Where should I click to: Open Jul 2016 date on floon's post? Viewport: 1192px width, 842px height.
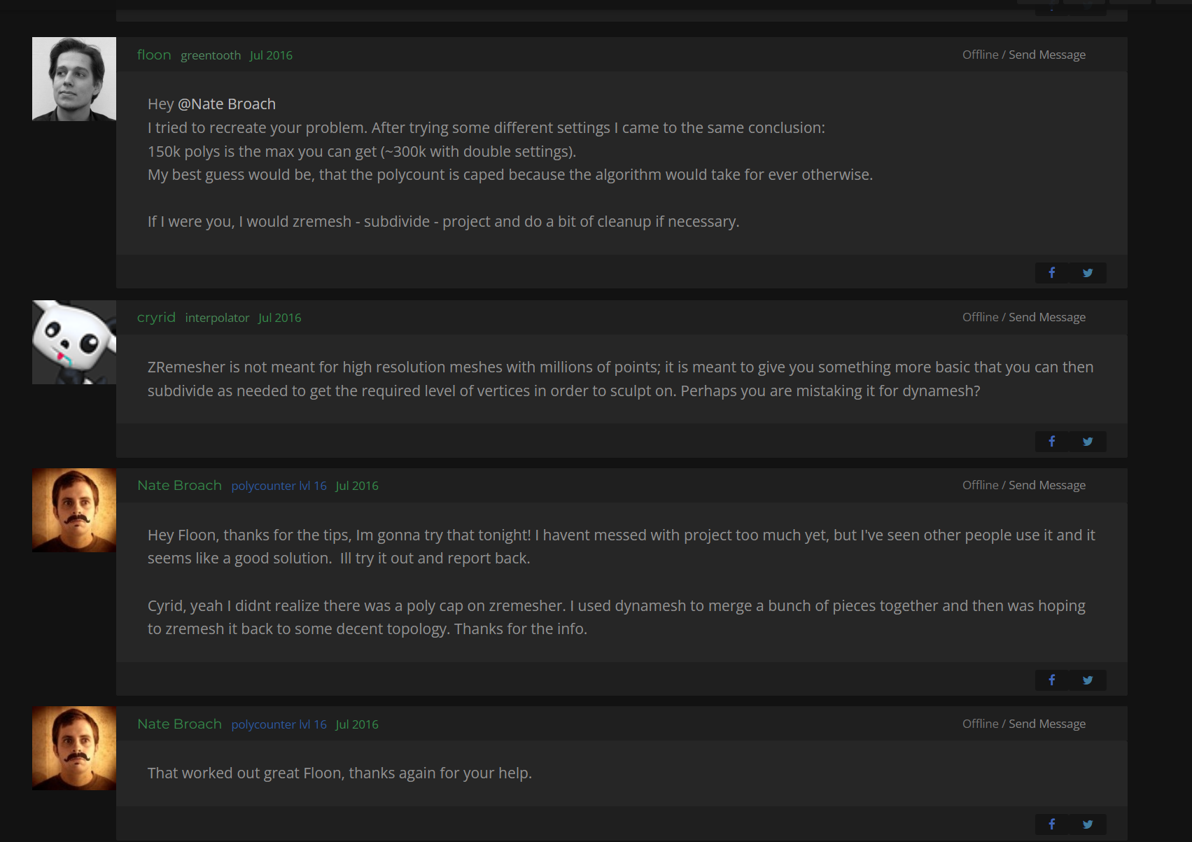[271, 55]
